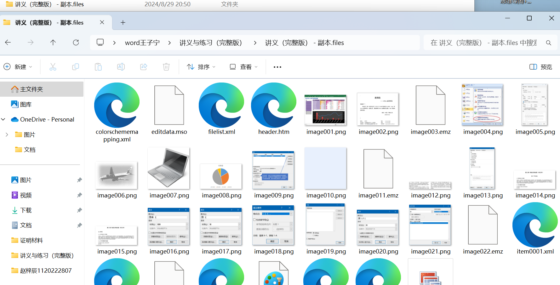Select the filelist.xml Edge icon
Screen dimensions: 560x285
[x=221, y=105]
